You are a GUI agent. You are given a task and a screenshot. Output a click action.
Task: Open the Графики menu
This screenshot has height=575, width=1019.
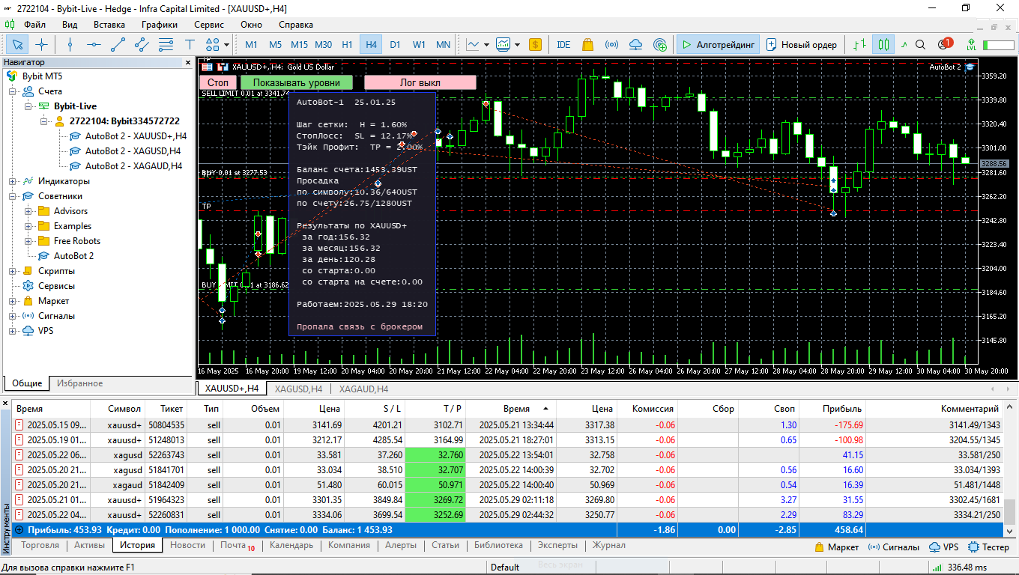tap(160, 24)
